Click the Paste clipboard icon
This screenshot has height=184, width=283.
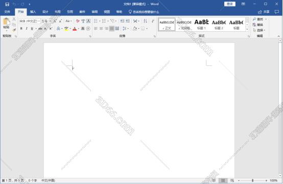(6, 22)
